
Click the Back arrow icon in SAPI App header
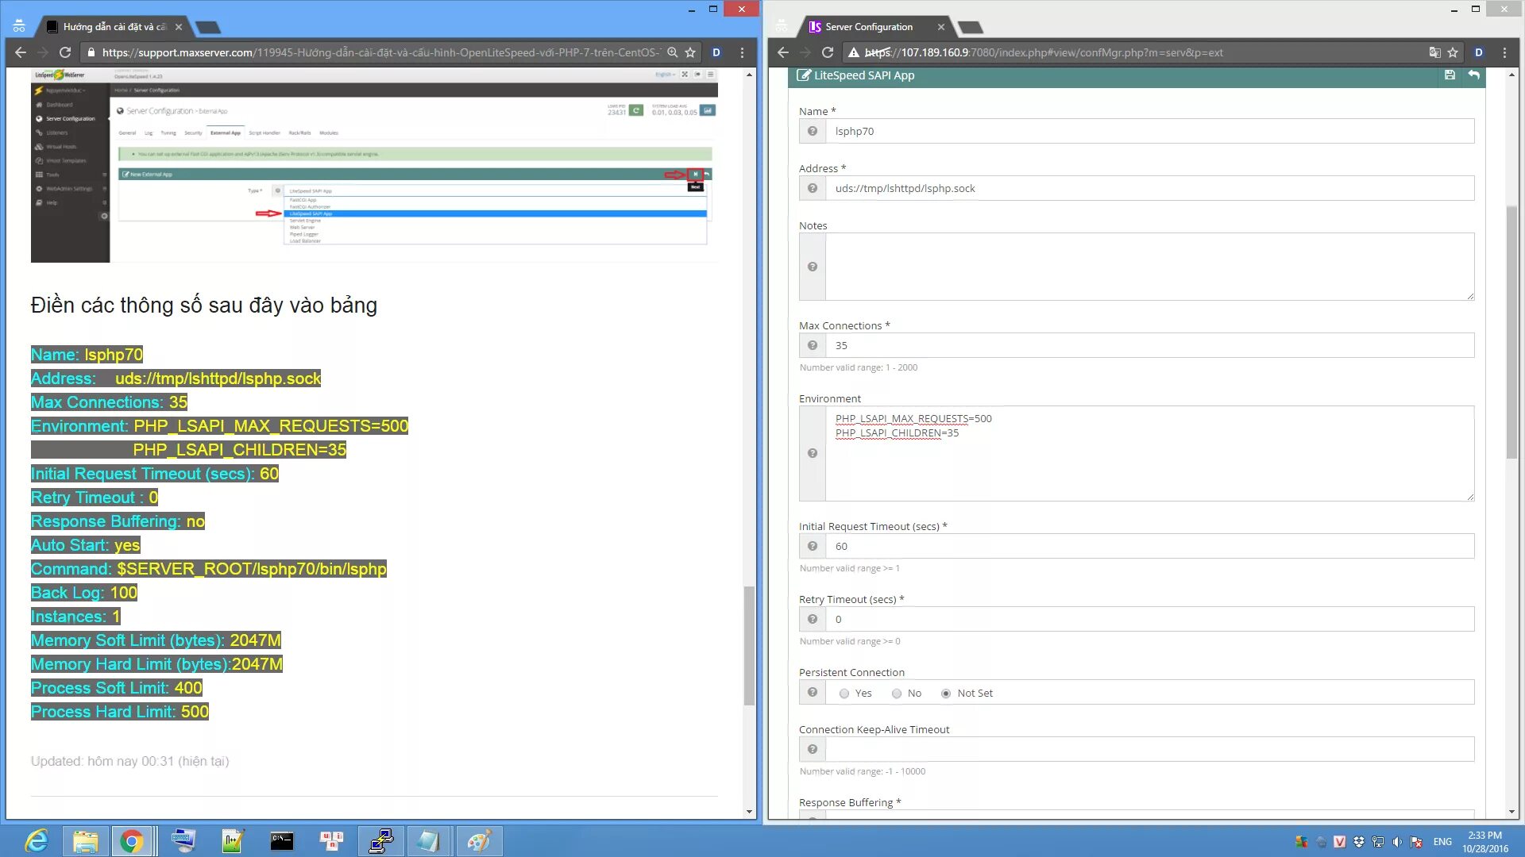click(x=1474, y=75)
